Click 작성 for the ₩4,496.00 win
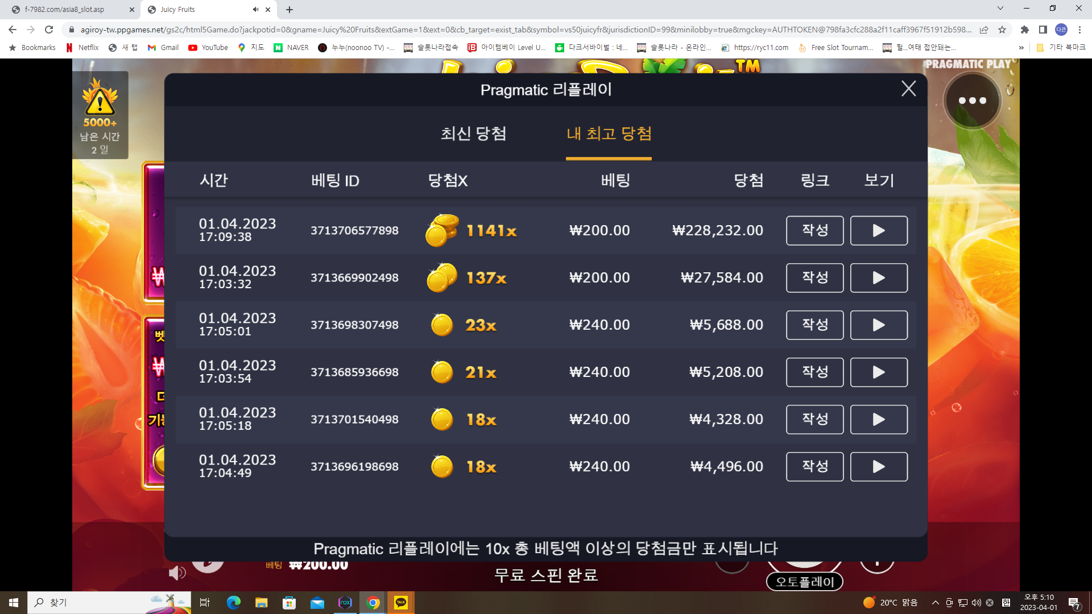The width and height of the screenshot is (1092, 614). click(x=814, y=466)
